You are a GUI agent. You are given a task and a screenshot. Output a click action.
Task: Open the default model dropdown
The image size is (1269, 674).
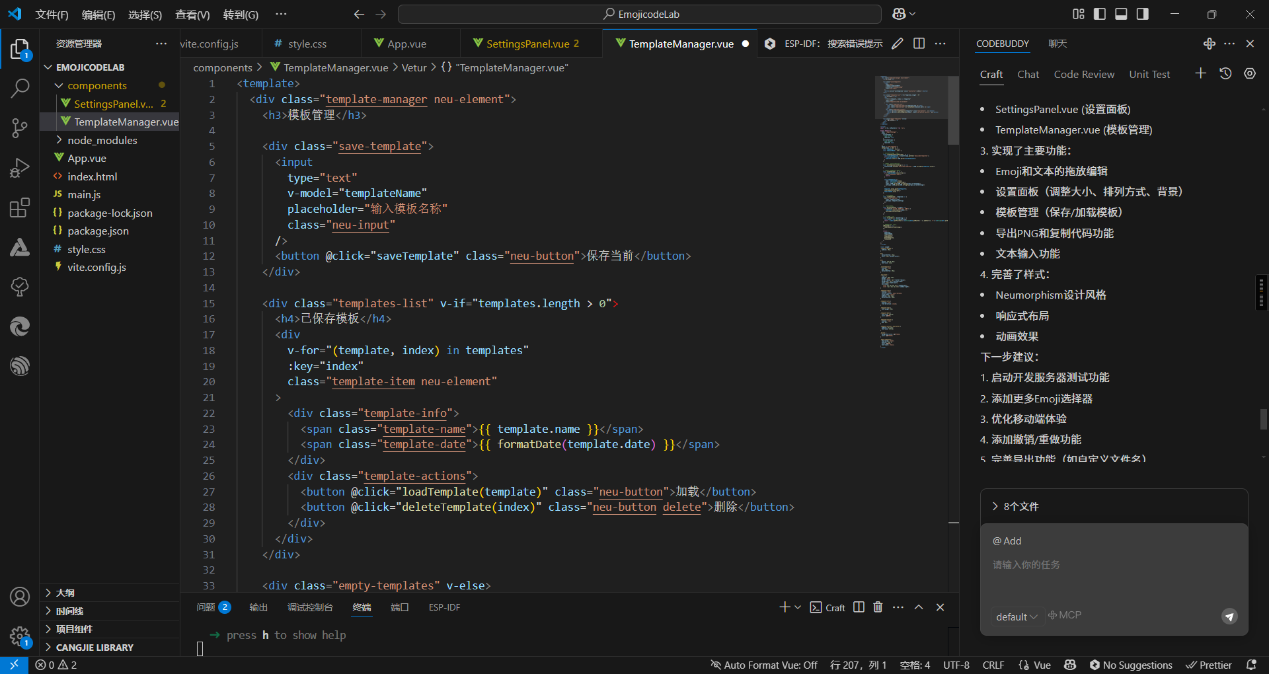[1017, 617]
